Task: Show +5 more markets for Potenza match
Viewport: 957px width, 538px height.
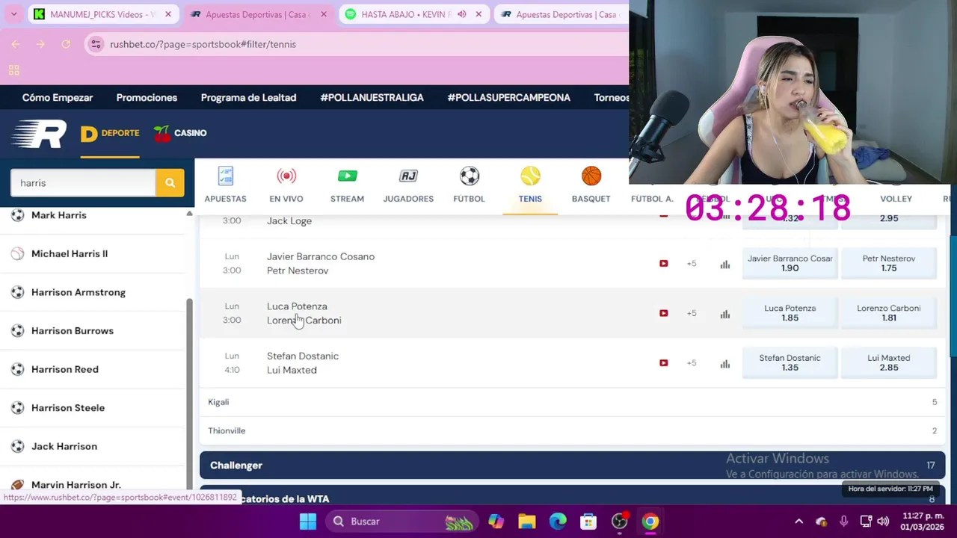Action: [692, 313]
